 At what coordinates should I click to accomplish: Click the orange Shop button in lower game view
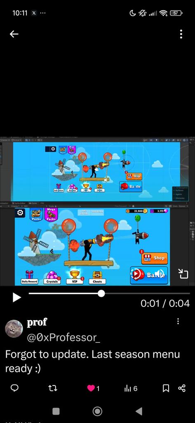[155, 258]
